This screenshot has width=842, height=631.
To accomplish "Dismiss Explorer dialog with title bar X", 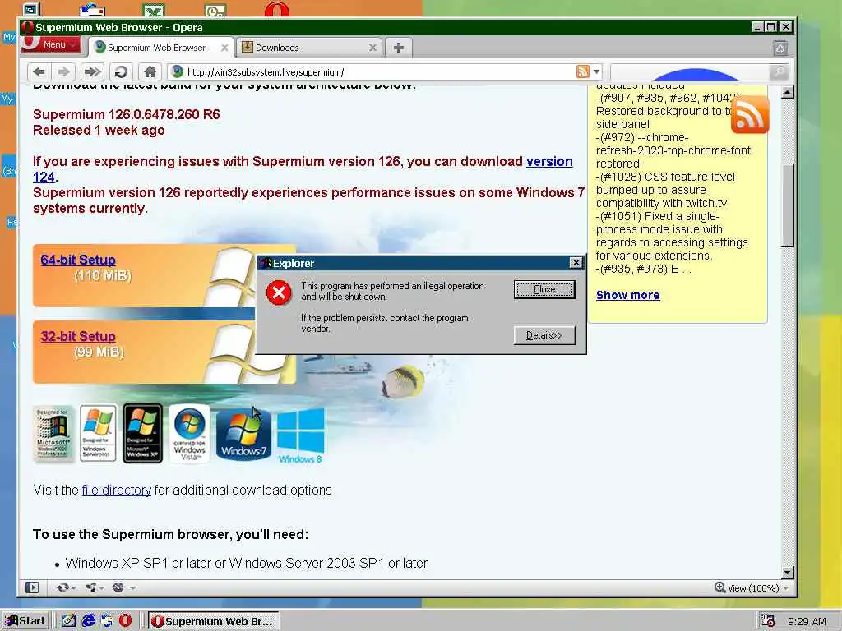I will (576, 262).
